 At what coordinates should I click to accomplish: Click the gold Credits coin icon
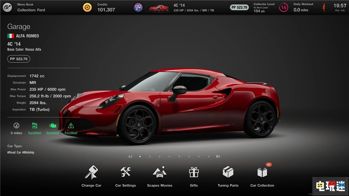point(87,7)
